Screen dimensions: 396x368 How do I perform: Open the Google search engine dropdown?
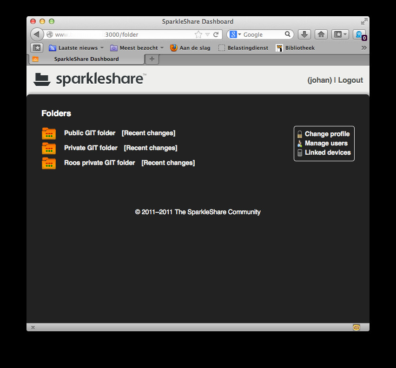235,34
